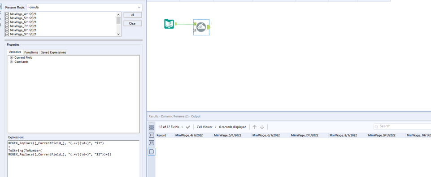Click the Input Data tool's output anchor

point(176,24)
